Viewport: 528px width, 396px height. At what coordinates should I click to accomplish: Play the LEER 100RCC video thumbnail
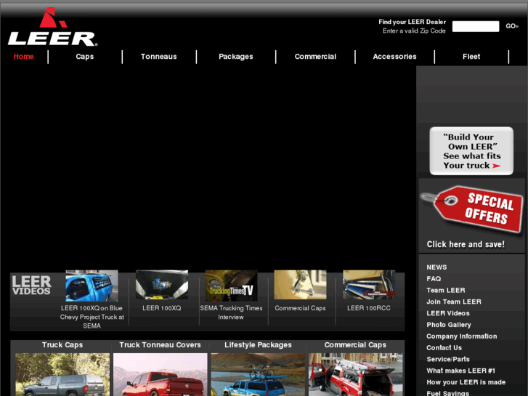click(x=369, y=284)
